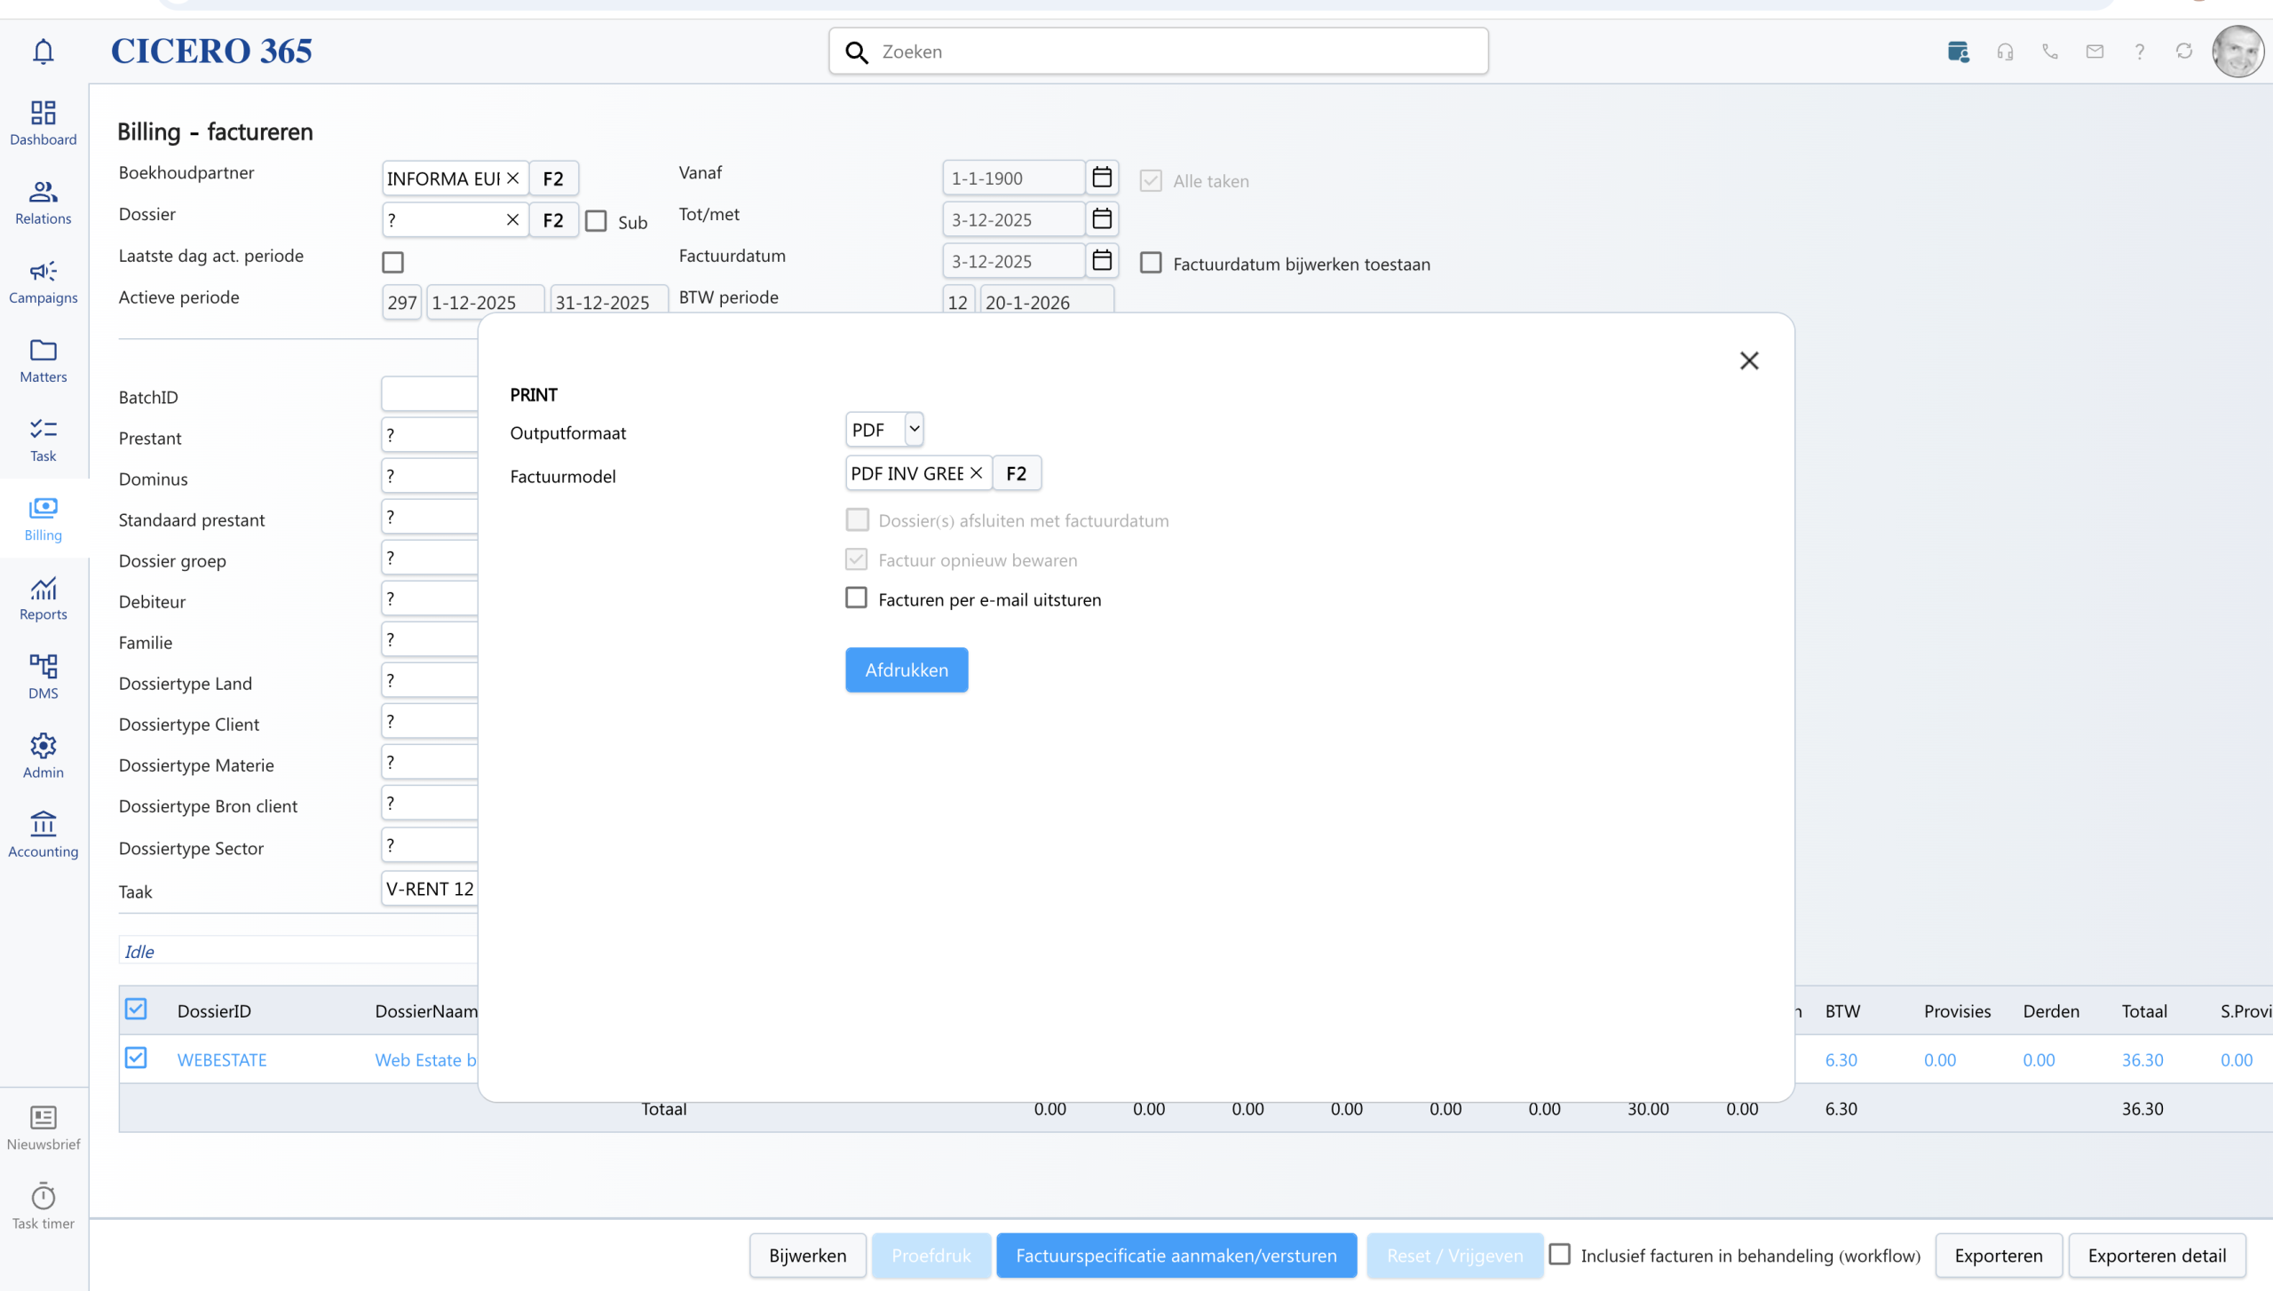2273x1291 pixels.
Task: Click the mail envelope icon in the header
Action: pyautogui.click(x=2095, y=51)
